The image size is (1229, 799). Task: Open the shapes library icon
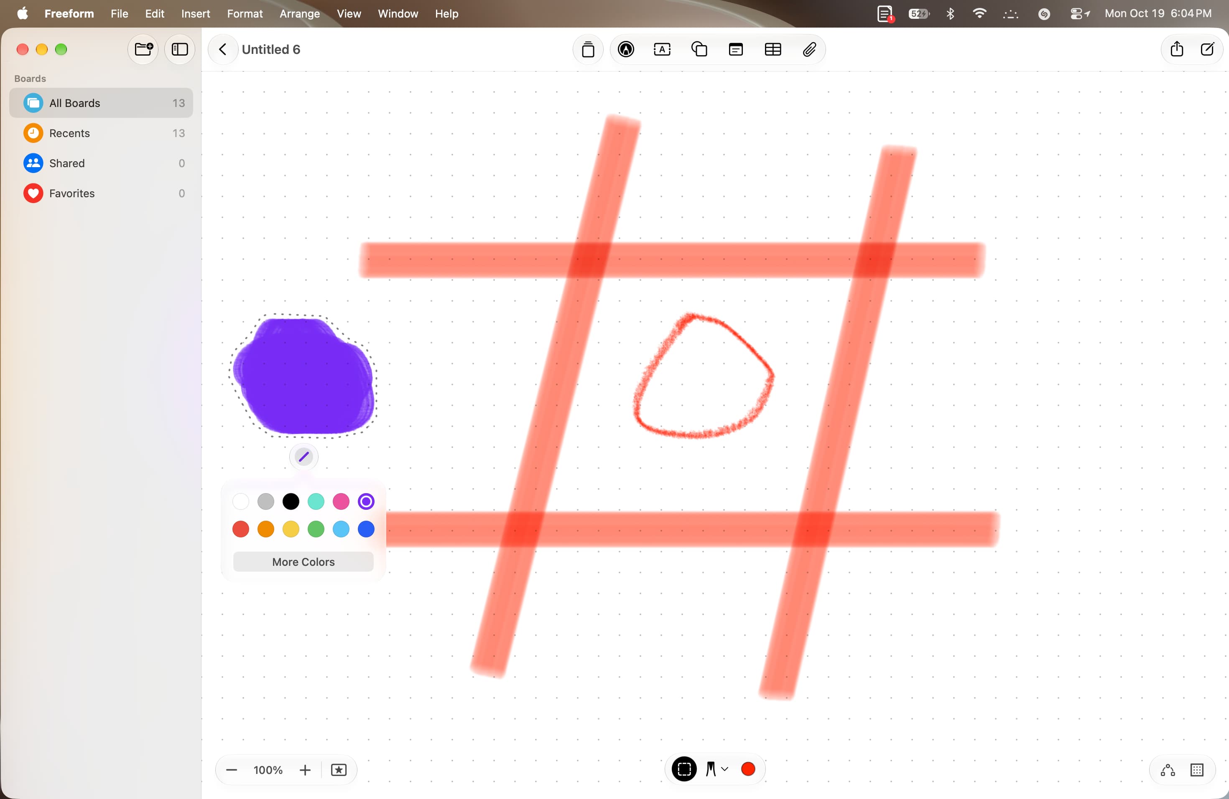(x=699, y=50)
